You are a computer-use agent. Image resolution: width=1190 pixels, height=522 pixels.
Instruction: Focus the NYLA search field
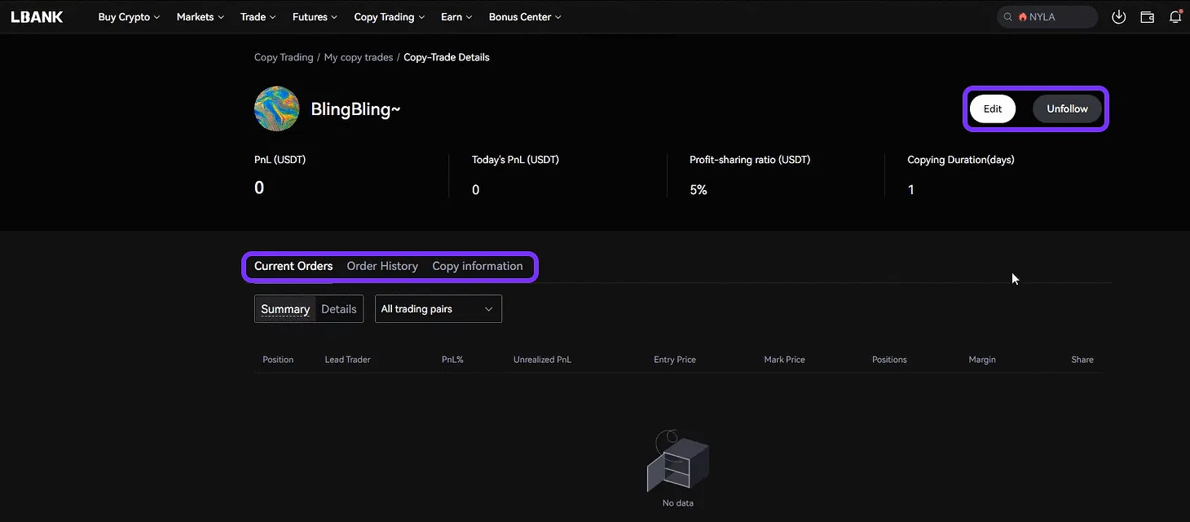(x=1047, y=16)
